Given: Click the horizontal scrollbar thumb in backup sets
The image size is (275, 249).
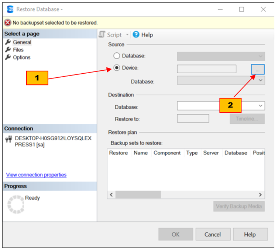Looking at the screenshot, I should pyautogui.click(x=138, y=194).
